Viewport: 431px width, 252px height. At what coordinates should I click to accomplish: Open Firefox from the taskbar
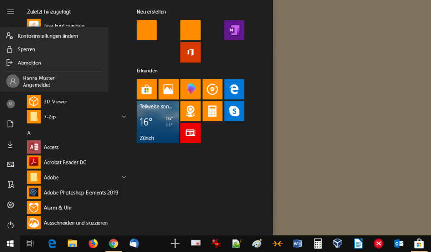pos(93,244)
